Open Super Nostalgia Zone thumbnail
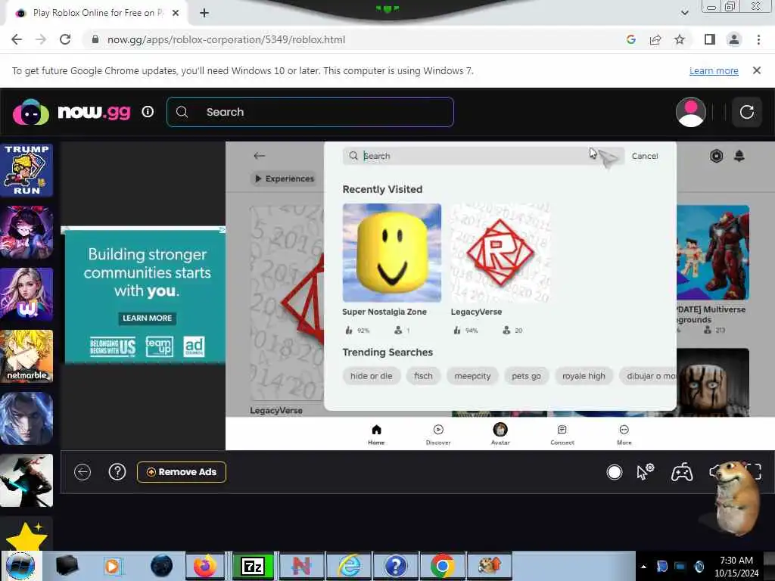 point(392,253)
